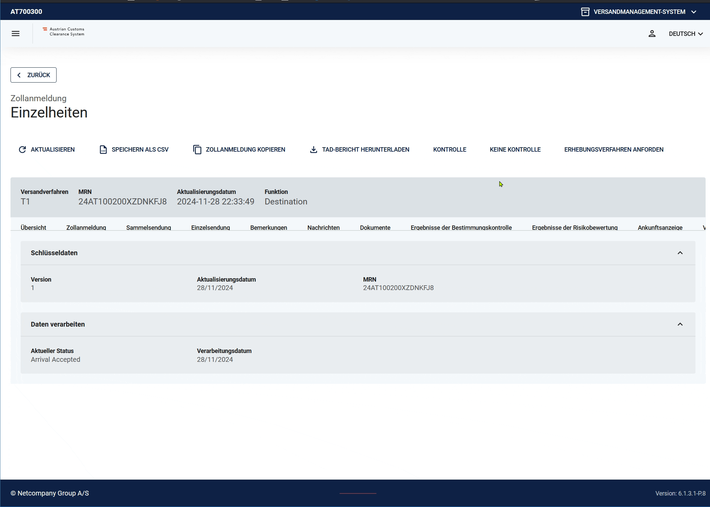Go to Ergebnisse der Risikobewertung tab

click(x=575, y=227)
